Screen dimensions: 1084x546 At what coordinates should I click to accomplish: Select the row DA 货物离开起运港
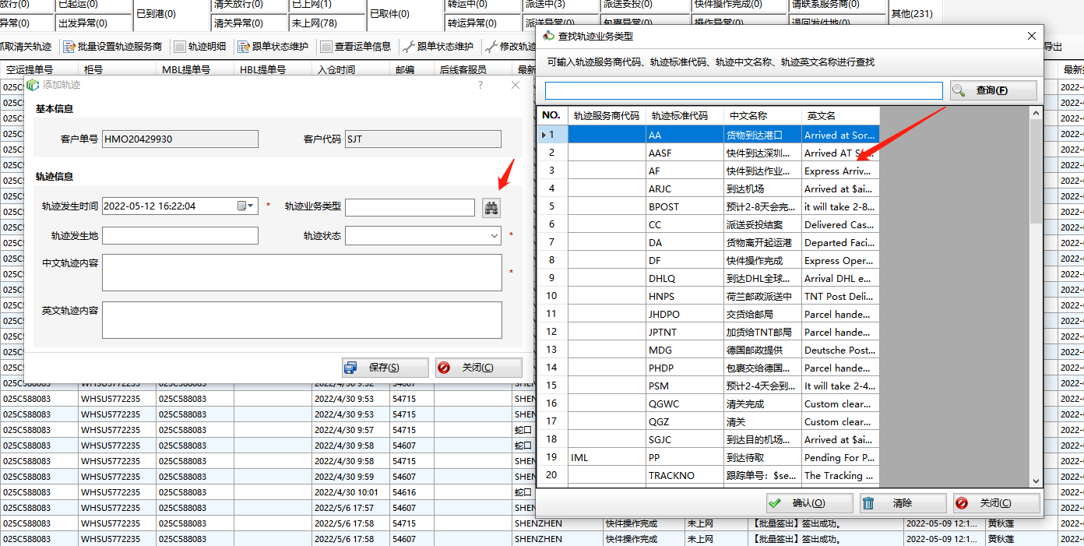coord(709,242)
